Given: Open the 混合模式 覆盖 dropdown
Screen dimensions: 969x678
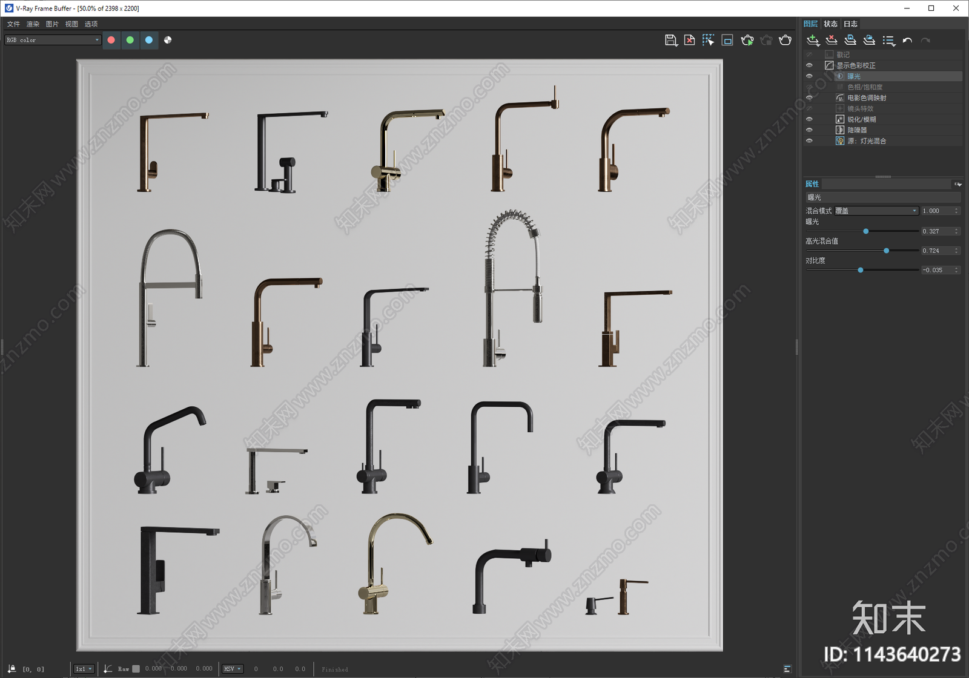Looking at the screenshot, I should [x=876, y=211].
